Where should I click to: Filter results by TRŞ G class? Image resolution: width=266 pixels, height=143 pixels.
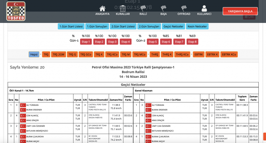coord(72,55)
